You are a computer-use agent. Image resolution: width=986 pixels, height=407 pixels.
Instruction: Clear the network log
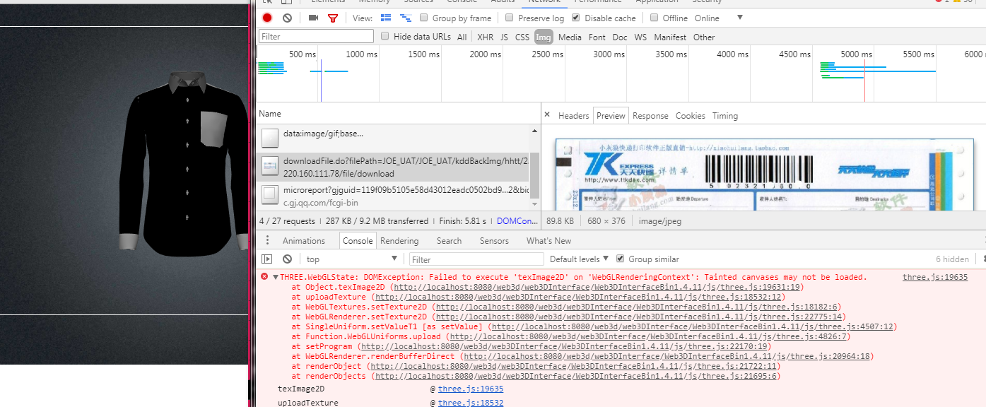287,18
